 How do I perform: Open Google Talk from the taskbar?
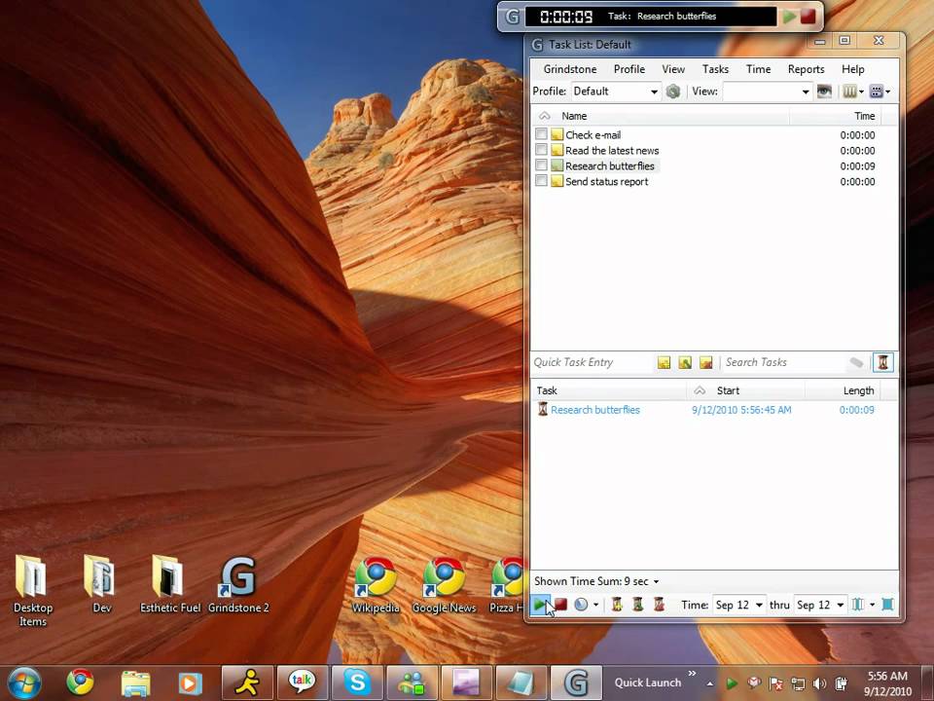302,683
